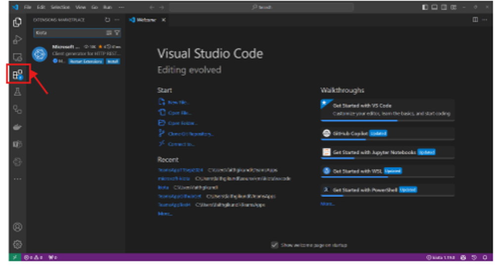Click the command center search box
The image size is (495, 268).
click(261, 7)
